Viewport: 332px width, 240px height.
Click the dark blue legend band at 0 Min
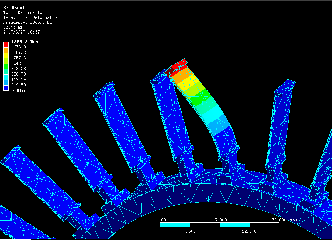click(6, 88)
